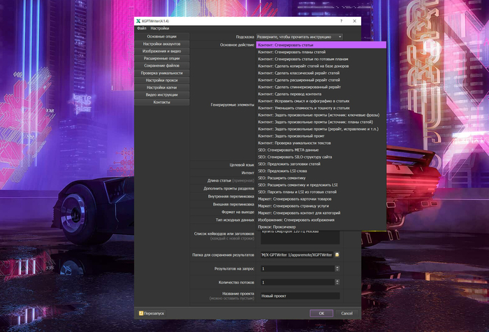Click the help question mark in title bar
This screenshot has height=332, width=489.
(x=341, y=21)
